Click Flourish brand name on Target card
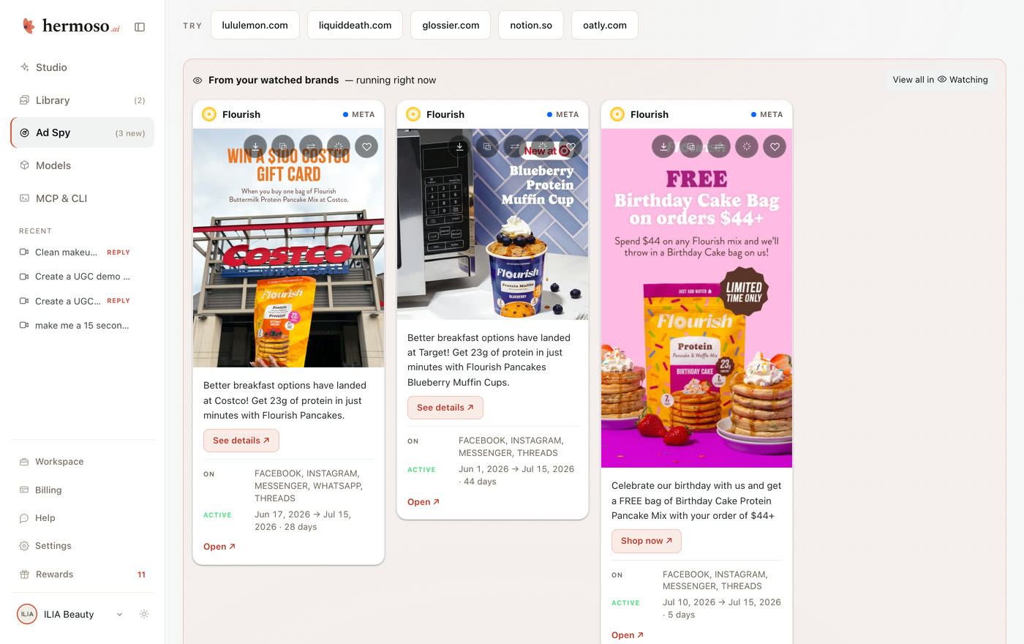Image resolution: width=1024 pixels, height=644 pixels. [445, 114]
